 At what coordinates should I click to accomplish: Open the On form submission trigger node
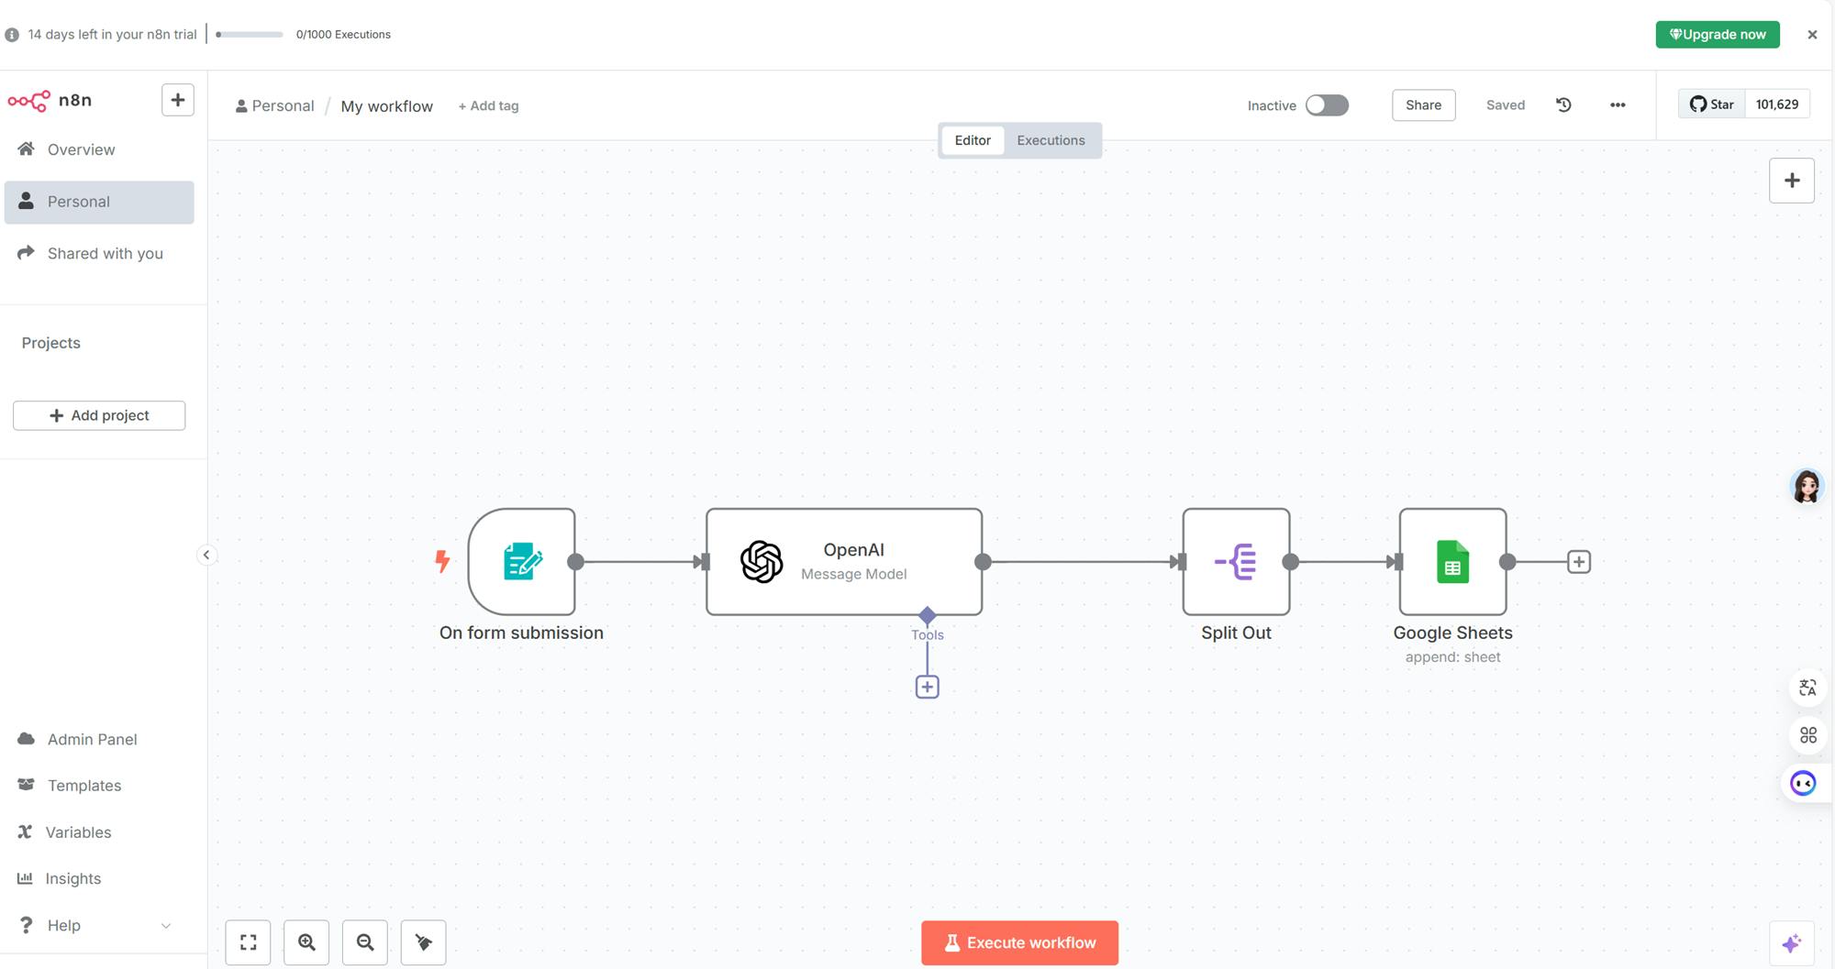tap(521, 561)
